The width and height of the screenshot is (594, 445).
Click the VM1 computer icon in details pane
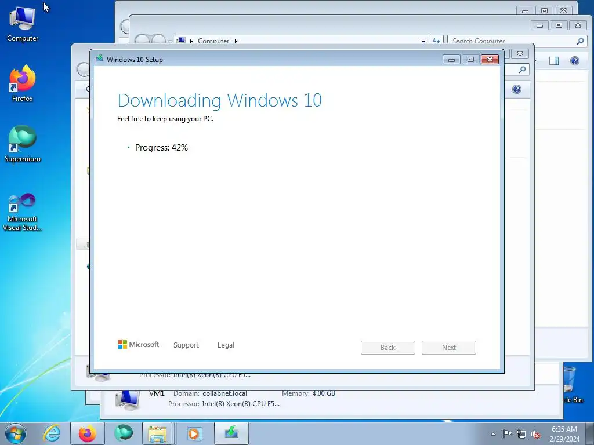point(128,399)
